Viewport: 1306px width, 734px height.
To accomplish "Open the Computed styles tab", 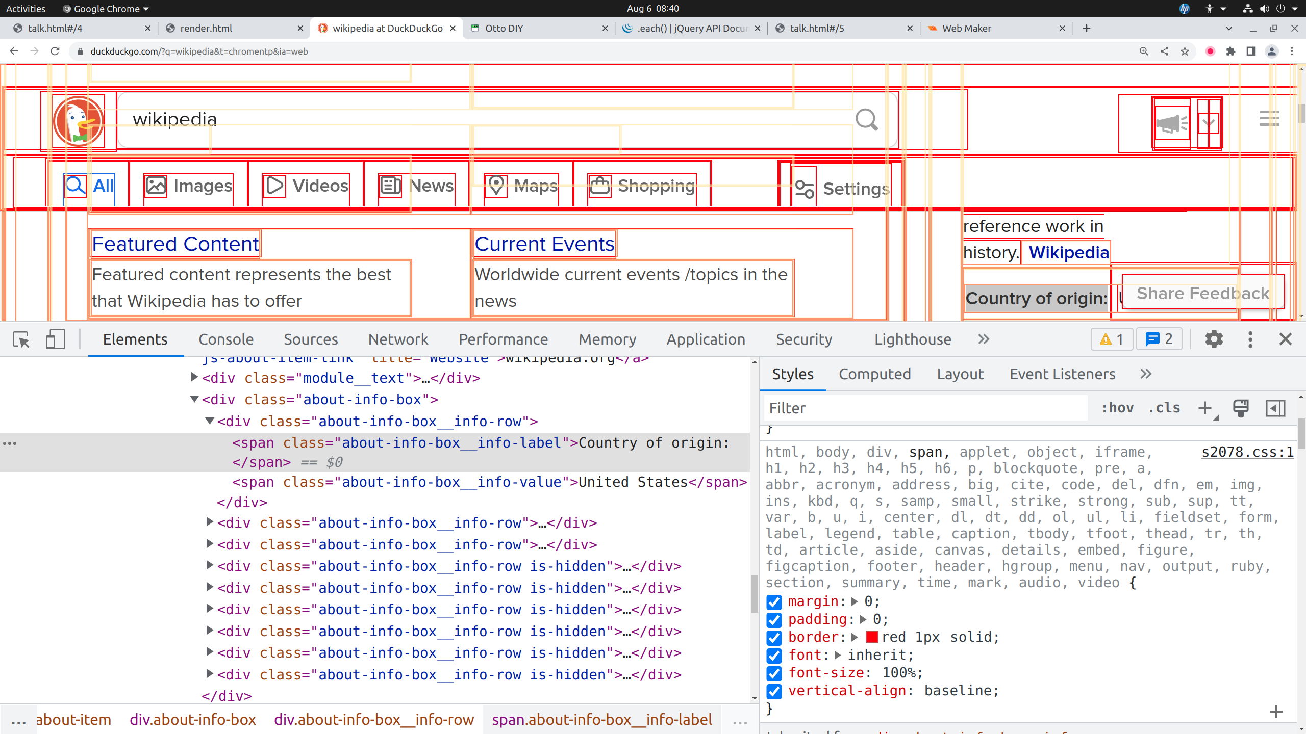I will click(874, 374).
